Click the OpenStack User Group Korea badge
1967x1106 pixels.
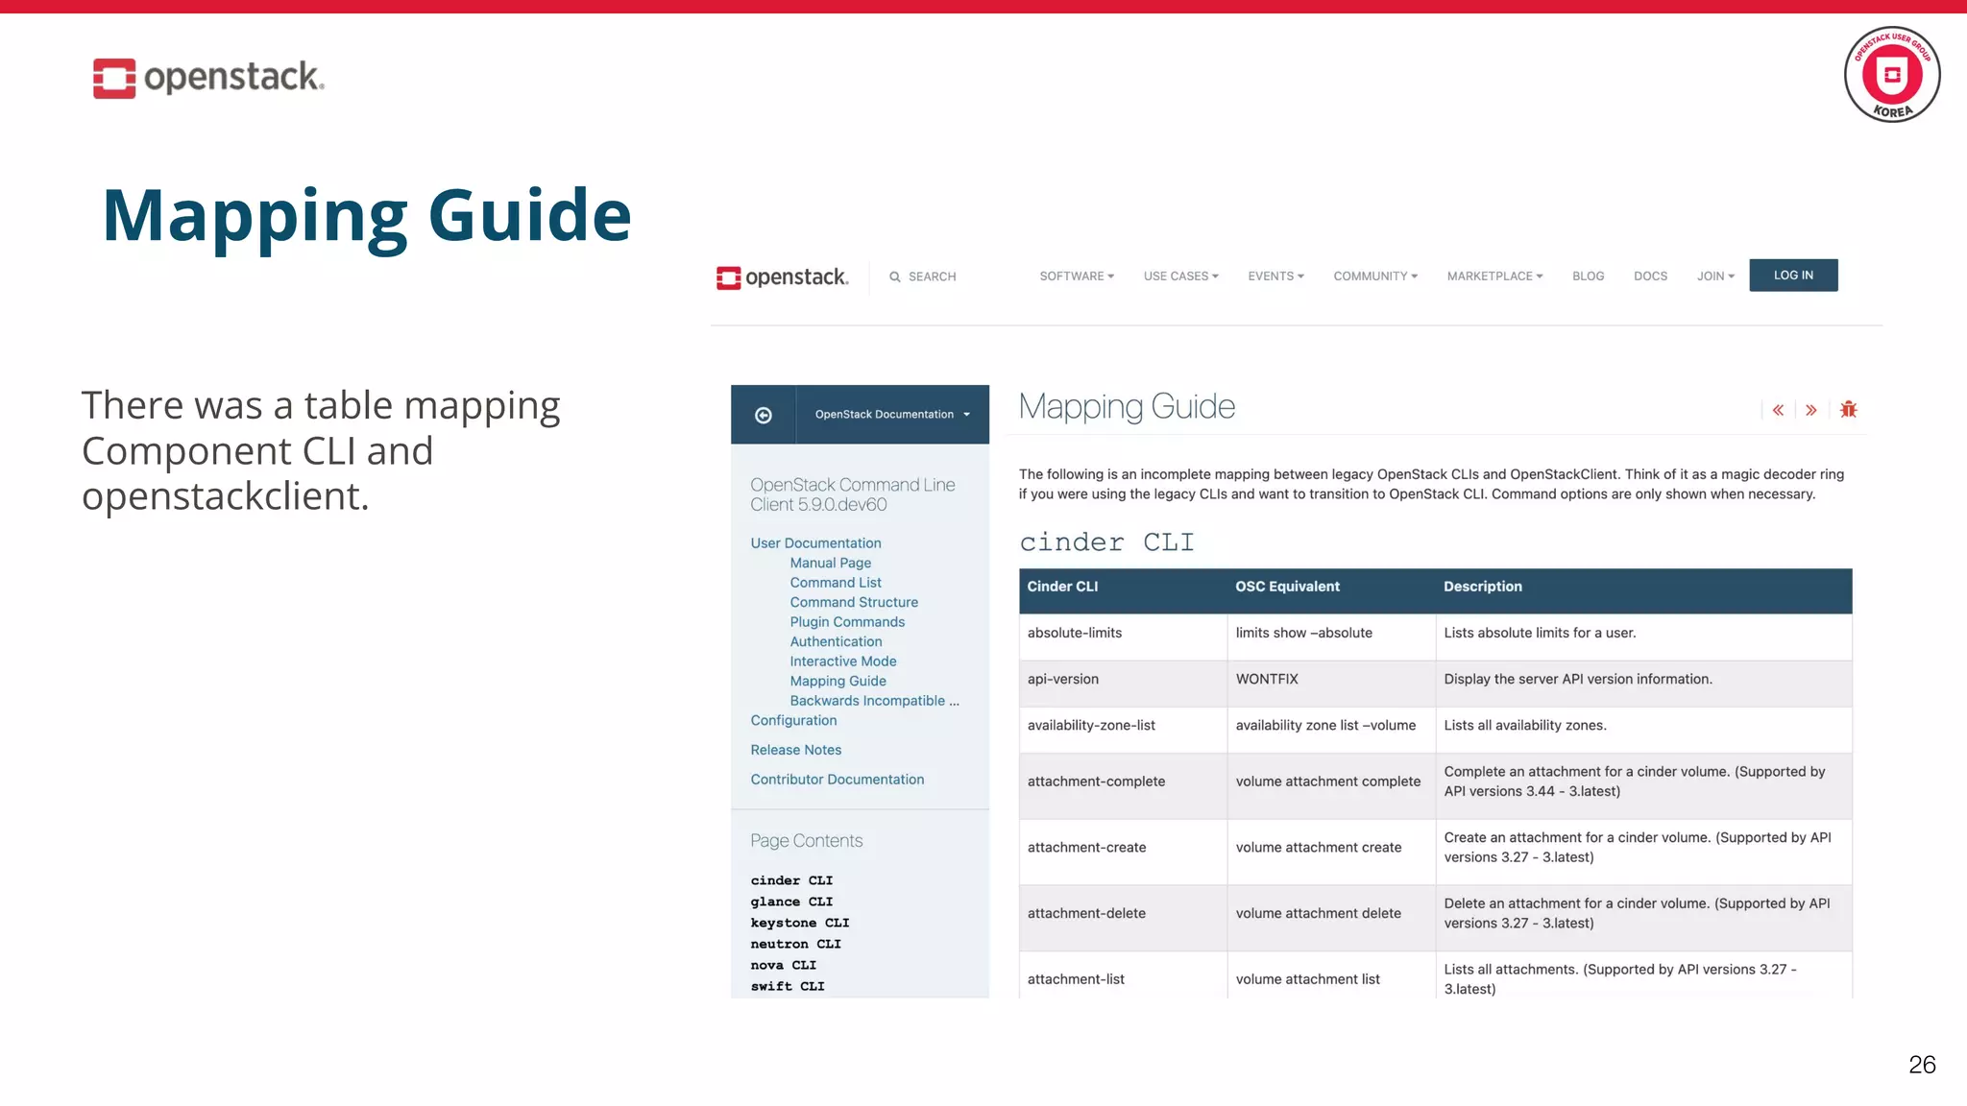1892,75
